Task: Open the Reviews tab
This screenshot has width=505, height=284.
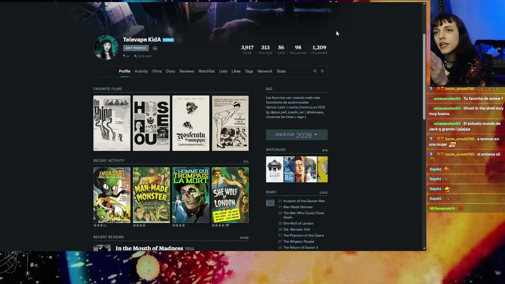Action: coord(187,71)
